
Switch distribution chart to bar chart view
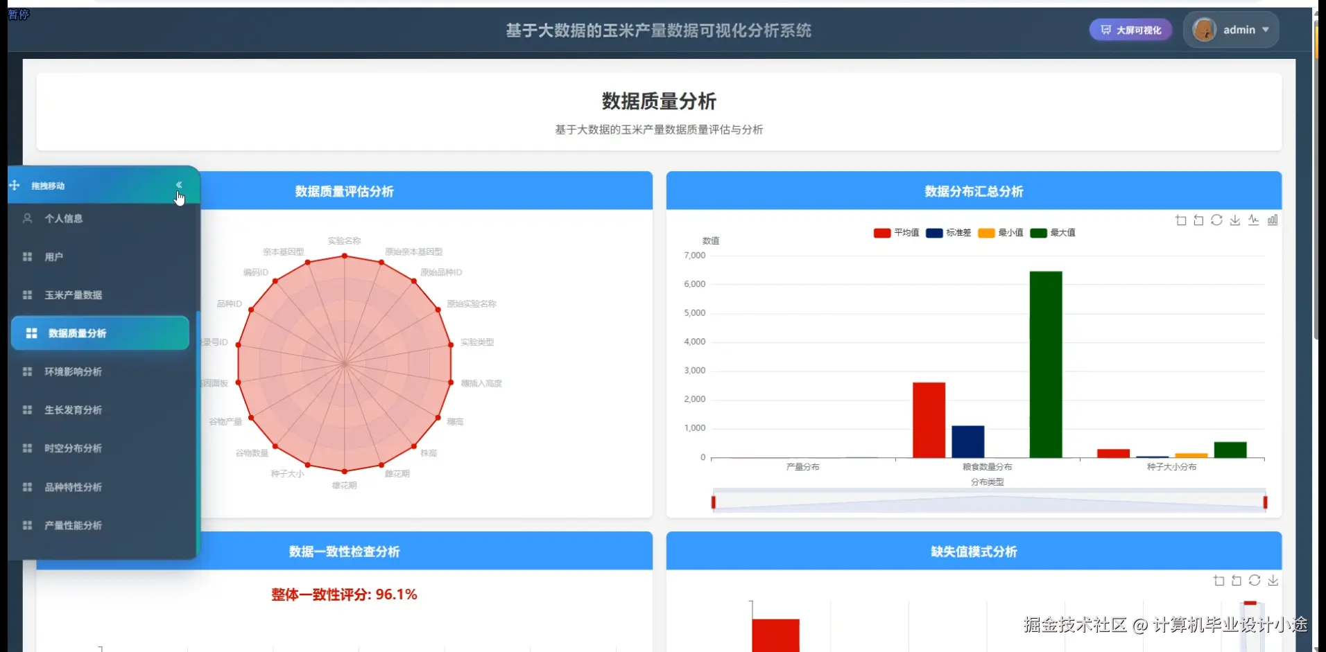coord(1273,220)
